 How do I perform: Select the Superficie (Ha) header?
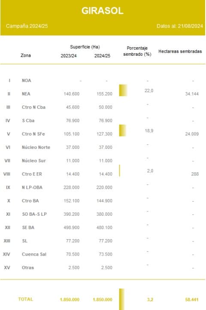[85, 47]
